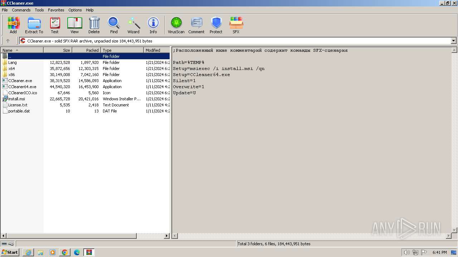Click the 'Silent=1' comment line
The image size is (458, 257).
(184, 81)
